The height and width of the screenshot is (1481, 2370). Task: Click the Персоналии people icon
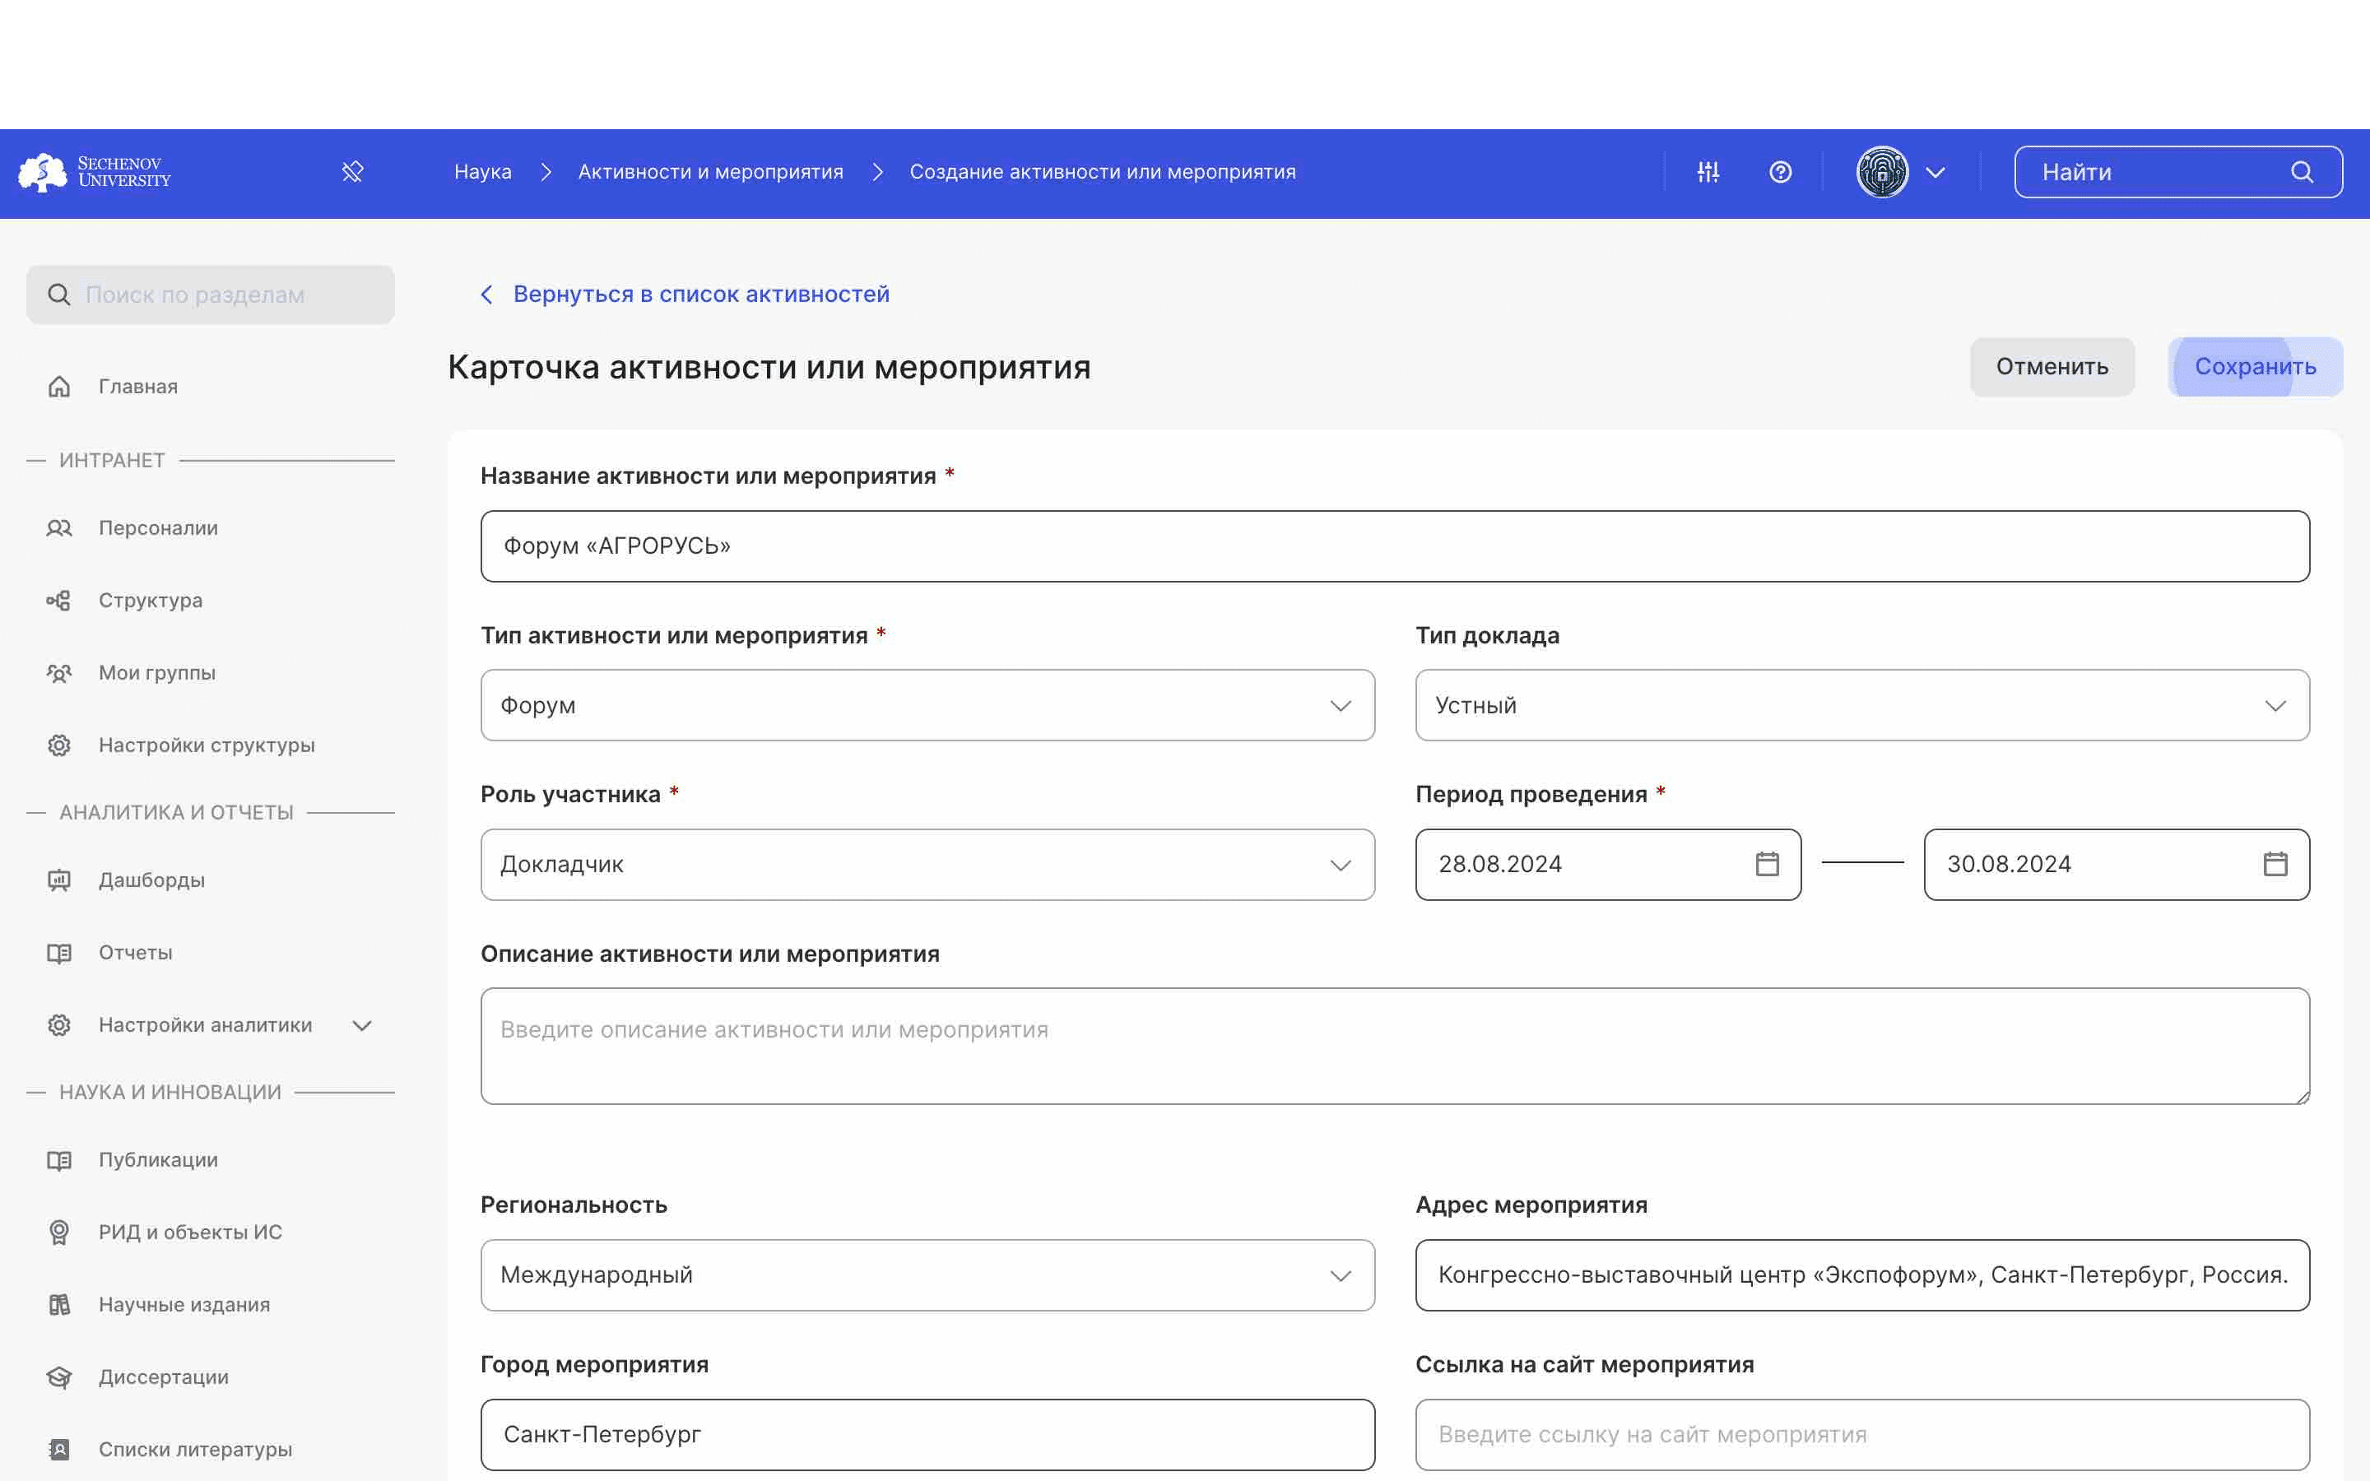tap(58, 528)
